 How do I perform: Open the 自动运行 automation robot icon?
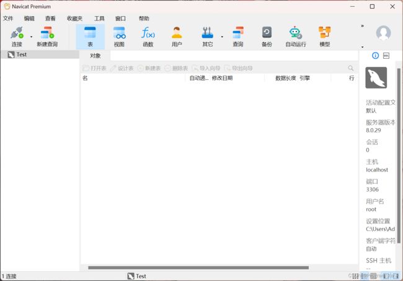pos(296,37)
